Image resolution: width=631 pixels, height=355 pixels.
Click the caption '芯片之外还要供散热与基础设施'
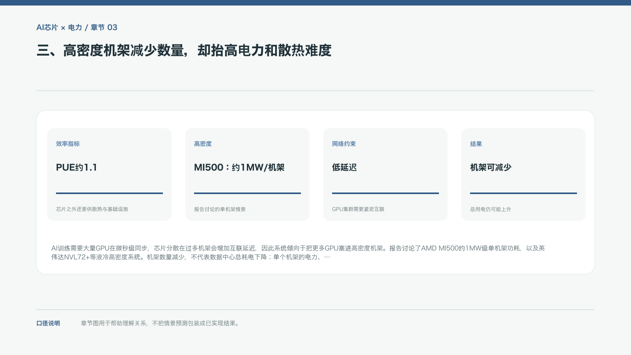pyautogui.click(x=92, y=209)
